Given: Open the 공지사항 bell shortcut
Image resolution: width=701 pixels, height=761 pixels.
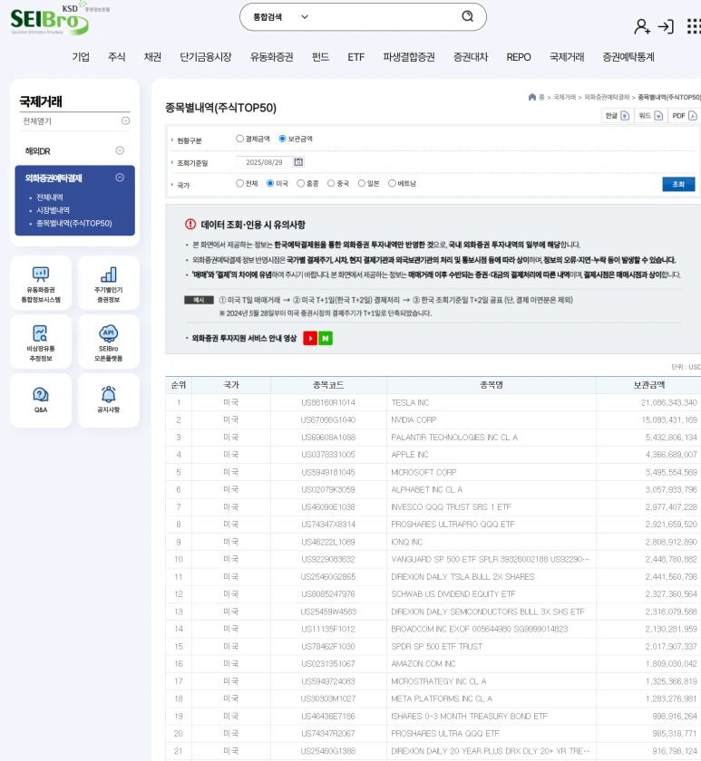Looking at the screenshot, I should [x=108, y=400].
